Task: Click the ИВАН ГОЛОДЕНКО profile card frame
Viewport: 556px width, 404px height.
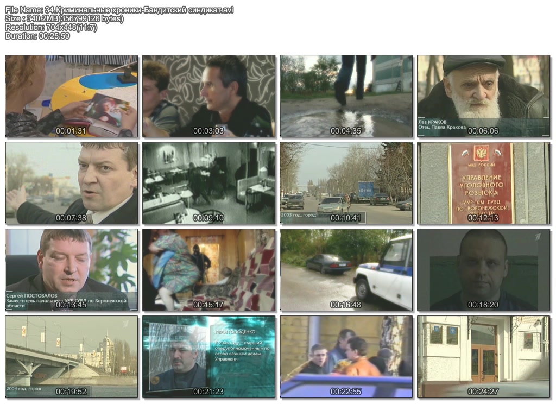Action: 208,357
